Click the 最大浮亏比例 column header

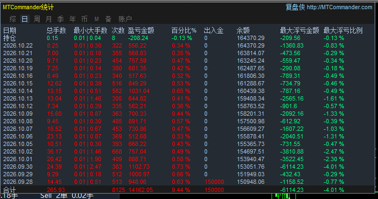343,30
